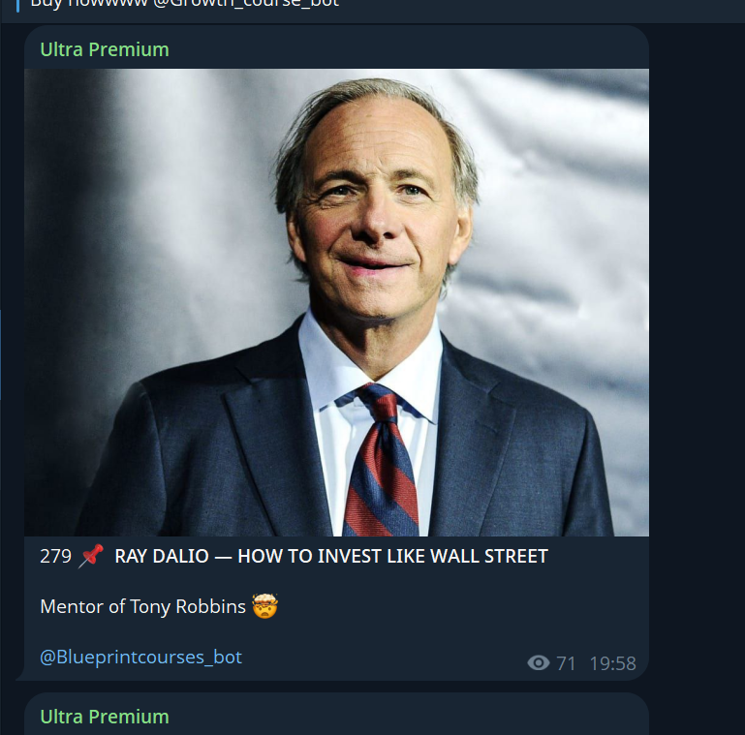Click the 19:58 message timestamp
Viewport: 745px width, 735px height.
pos(612,663)
